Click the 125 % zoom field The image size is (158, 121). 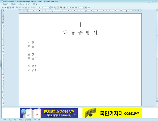coord(43,7)
